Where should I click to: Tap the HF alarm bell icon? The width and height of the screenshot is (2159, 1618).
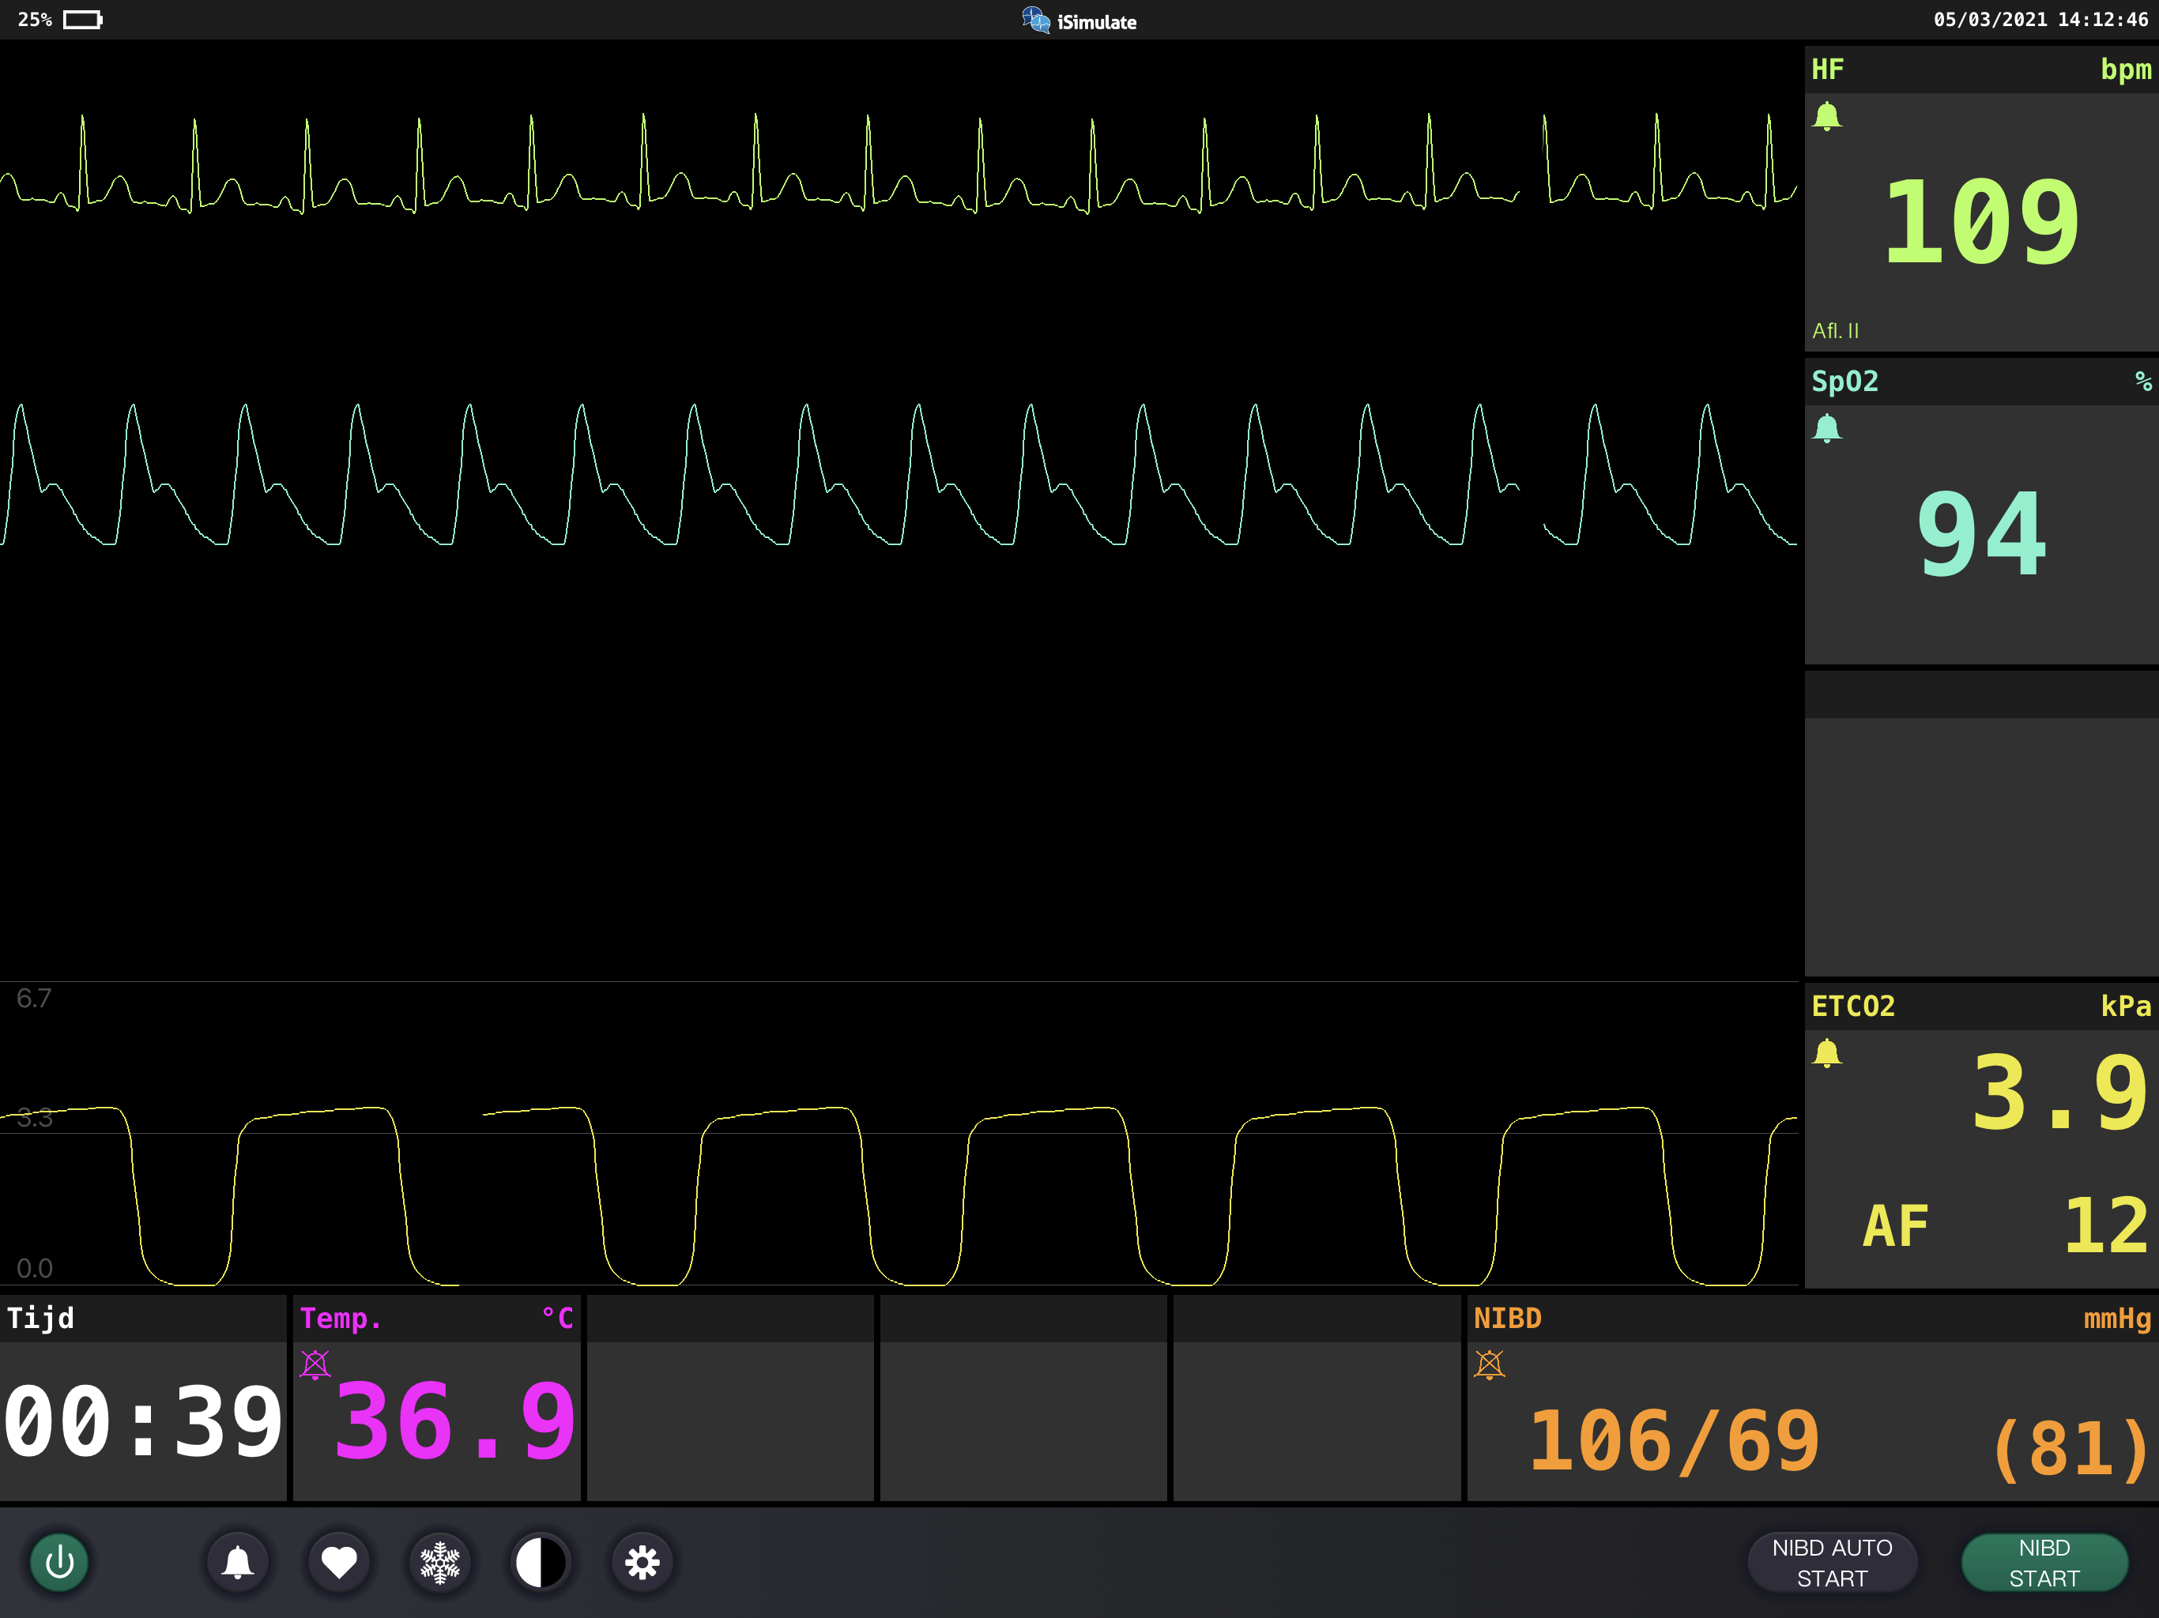tap(1827, 117)
